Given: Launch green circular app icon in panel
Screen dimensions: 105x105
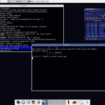Looking at the screenshot, I should [38, 102].
